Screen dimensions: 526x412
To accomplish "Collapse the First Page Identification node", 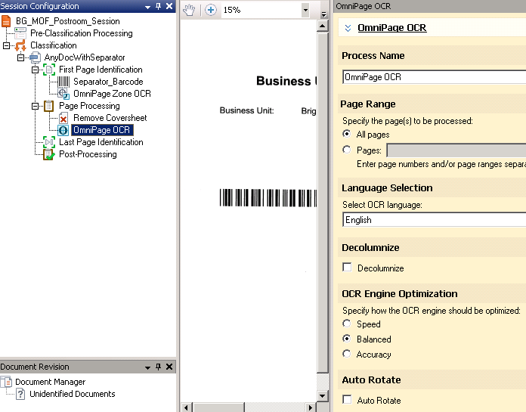I will pyautogui.click(x=35, y=70).
